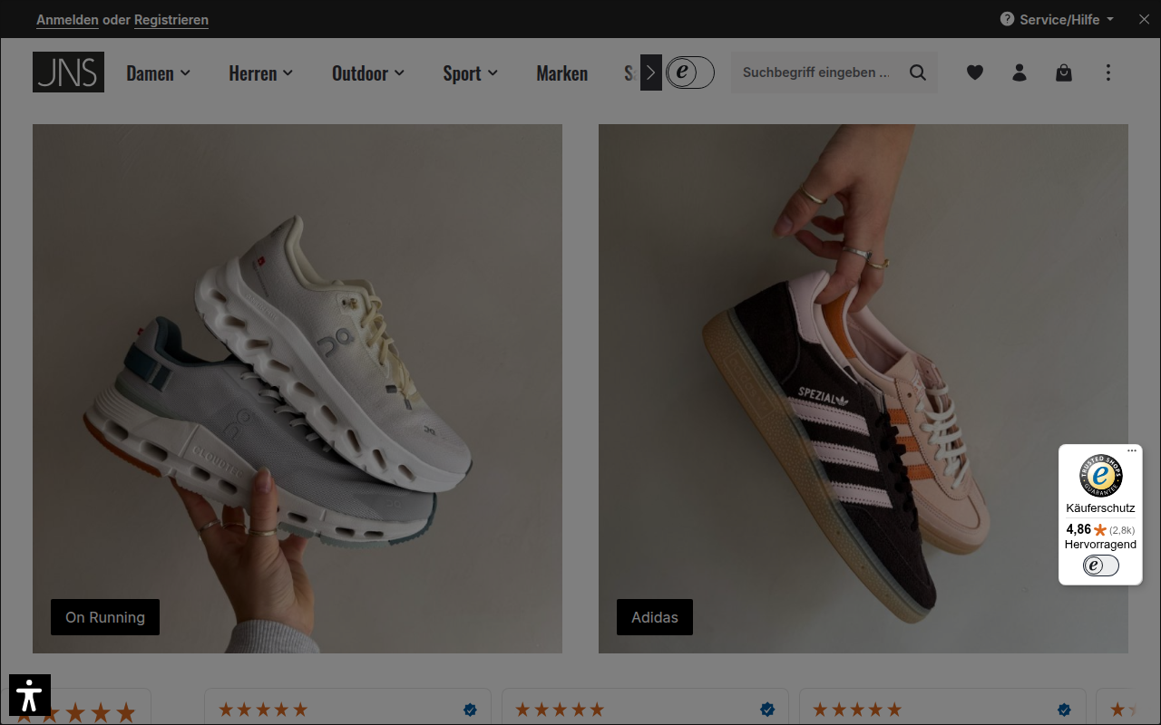The width and height of the screenshot is (1161, 725).
Task: Expand the Damen menu
Action: click(x=158, y=73)
